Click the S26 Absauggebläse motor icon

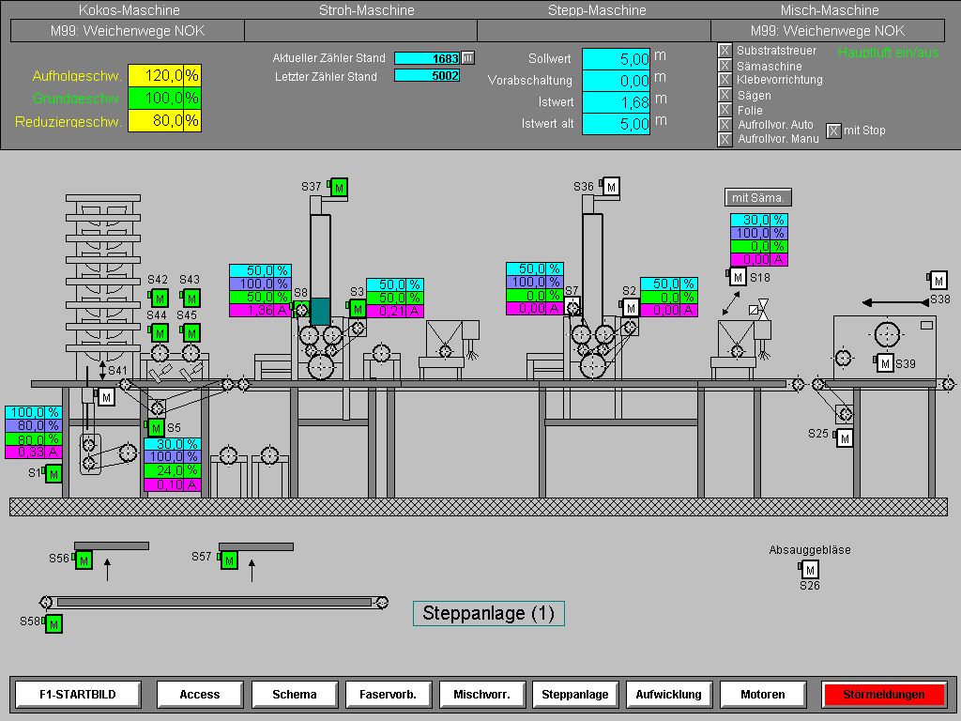pos(810,569)
